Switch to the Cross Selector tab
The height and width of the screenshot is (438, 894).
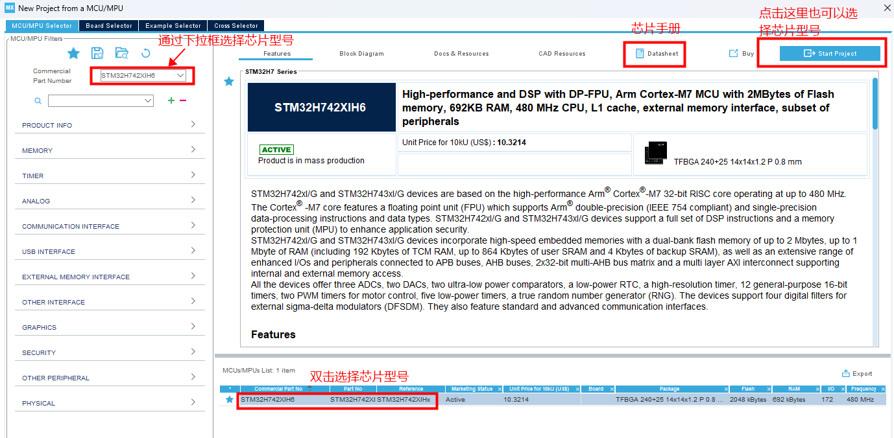pos(236,26)
